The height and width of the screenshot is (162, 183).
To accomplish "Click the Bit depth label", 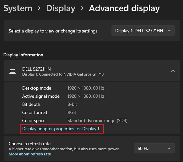I will (x=31, y=104).
